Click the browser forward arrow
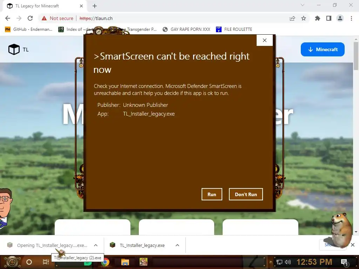 tap(19, 18)
